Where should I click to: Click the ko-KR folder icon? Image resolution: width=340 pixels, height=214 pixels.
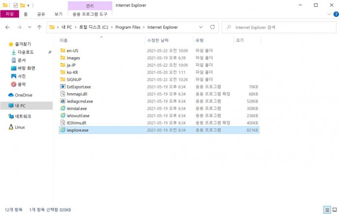pyautogui.click(x=63, y=72)
